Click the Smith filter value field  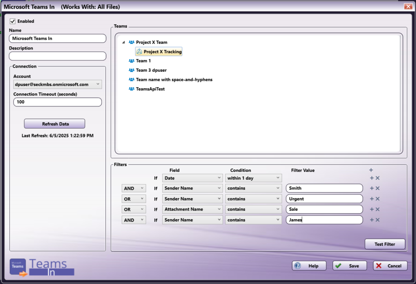click(324, 188)
